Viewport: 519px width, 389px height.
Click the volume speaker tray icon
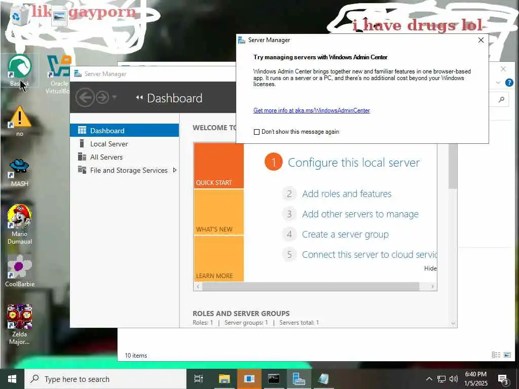coord(454,379)
